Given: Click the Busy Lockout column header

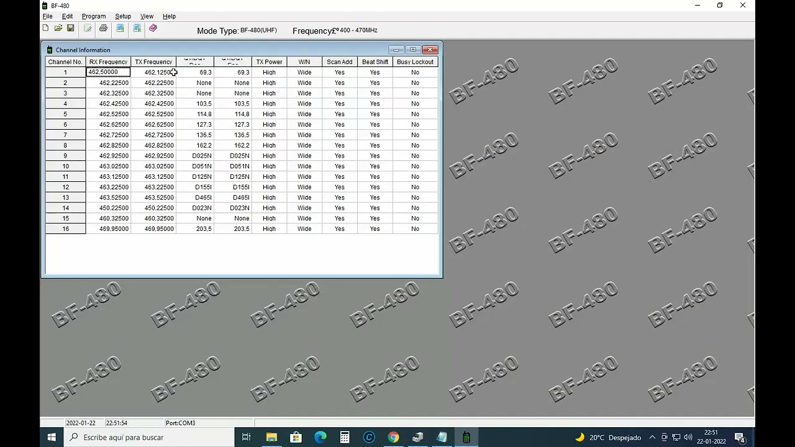Looking at the screenshot, I should [x=415, y=62].
